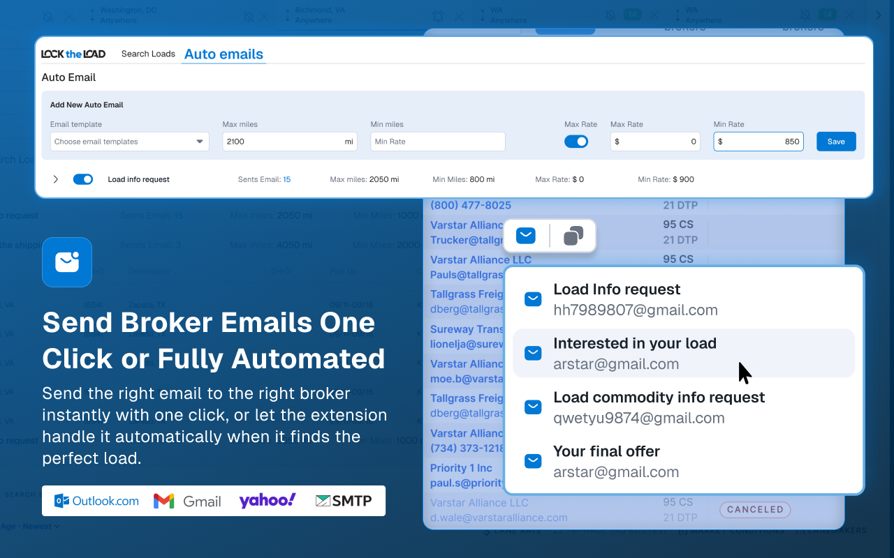The width and height of the screenshot is (894, 558).
Task: Click the Min Miles: 800 mi value
Action: pos(464,179)
